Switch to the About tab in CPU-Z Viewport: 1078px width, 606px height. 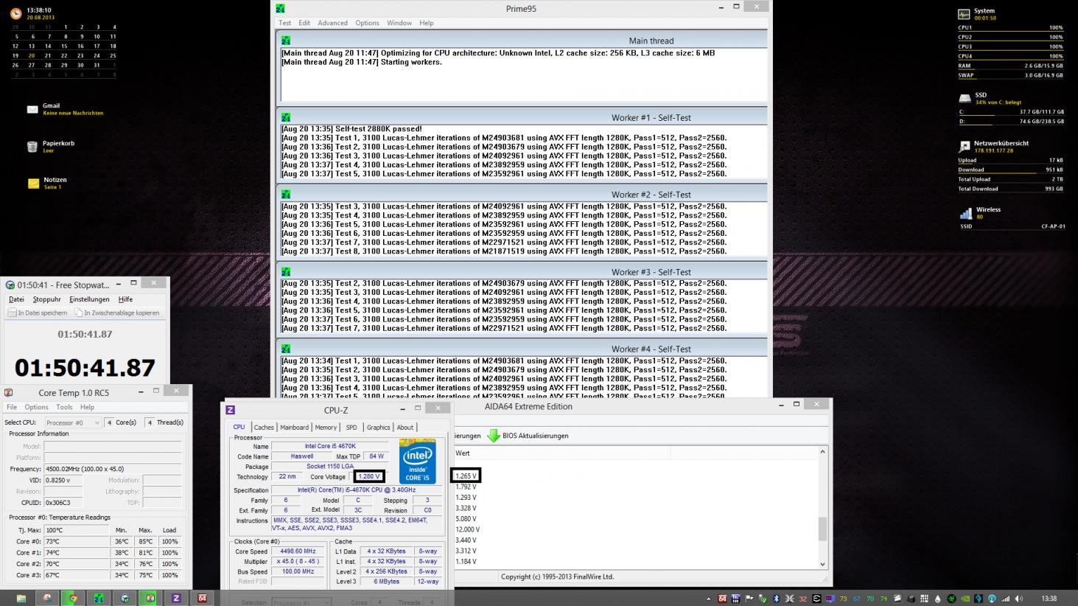coord(405,428)
